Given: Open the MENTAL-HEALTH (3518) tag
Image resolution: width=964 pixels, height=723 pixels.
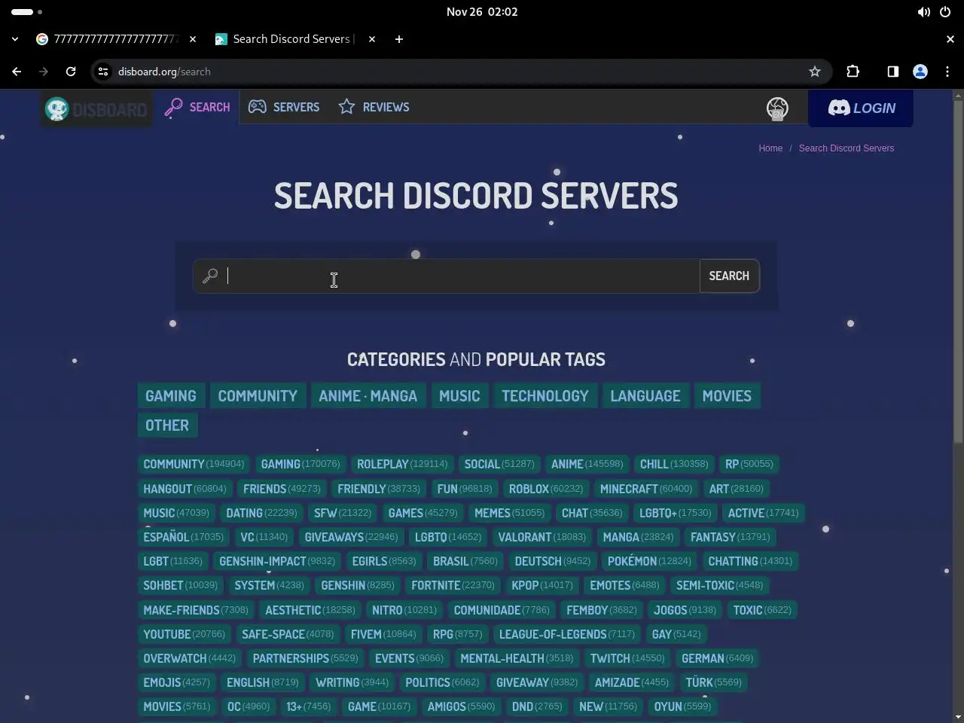Looking at the screenshot, I should 517,658.
